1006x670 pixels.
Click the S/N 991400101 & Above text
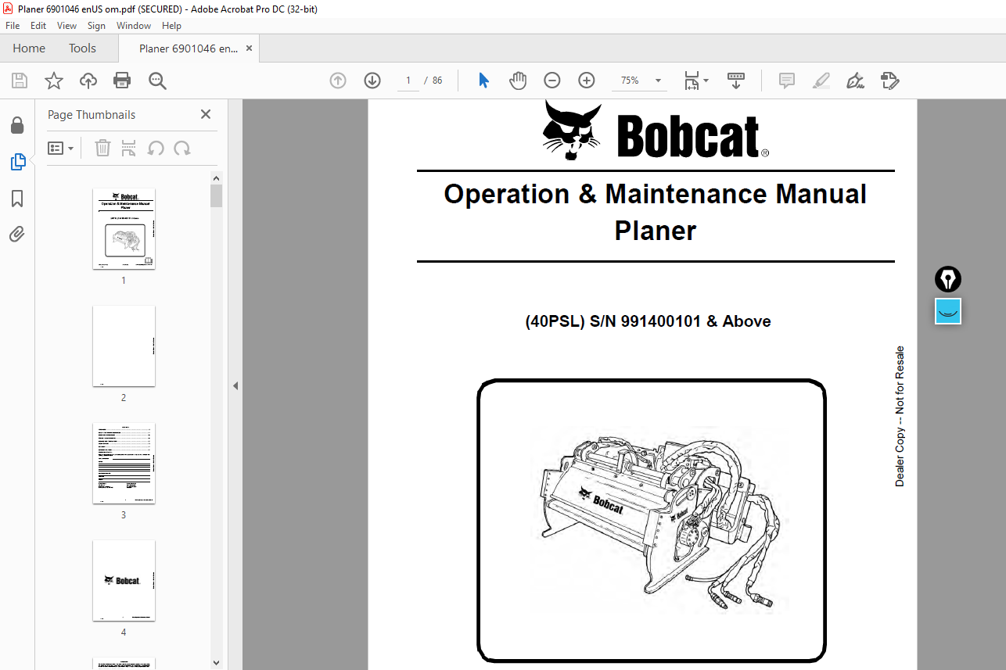click(x=680, y=321)
